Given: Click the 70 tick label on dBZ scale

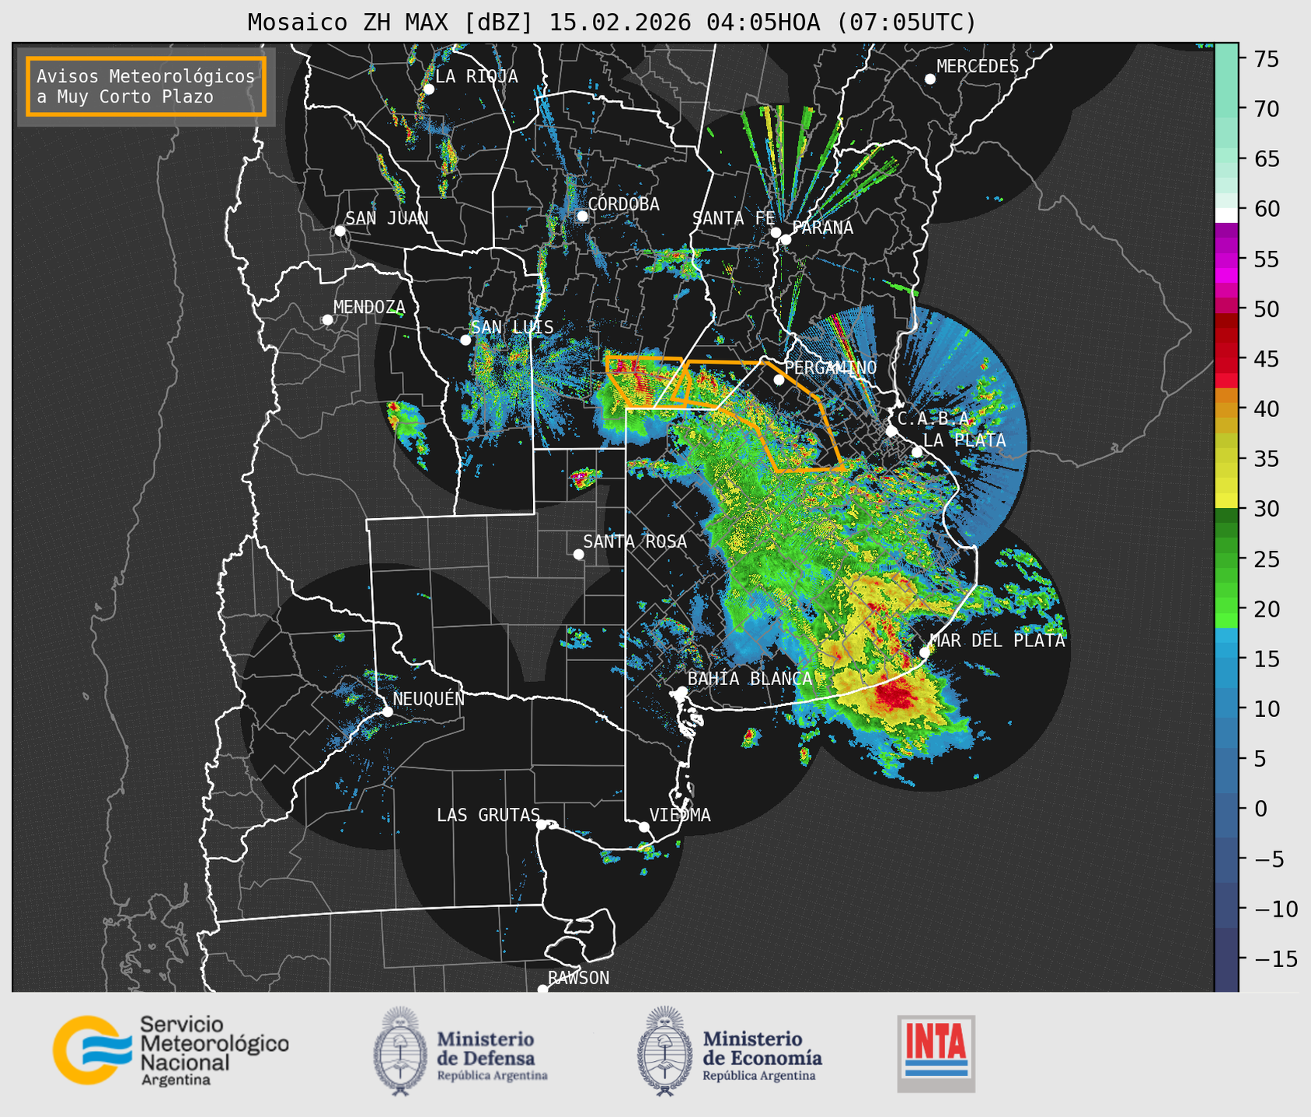Looking at the screenshot, I should 1266,109.
